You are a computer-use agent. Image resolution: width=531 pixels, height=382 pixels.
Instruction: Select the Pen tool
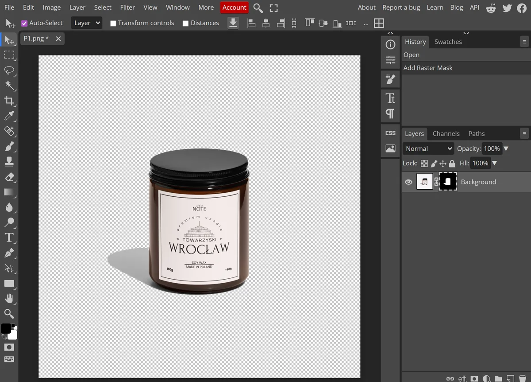9,253
